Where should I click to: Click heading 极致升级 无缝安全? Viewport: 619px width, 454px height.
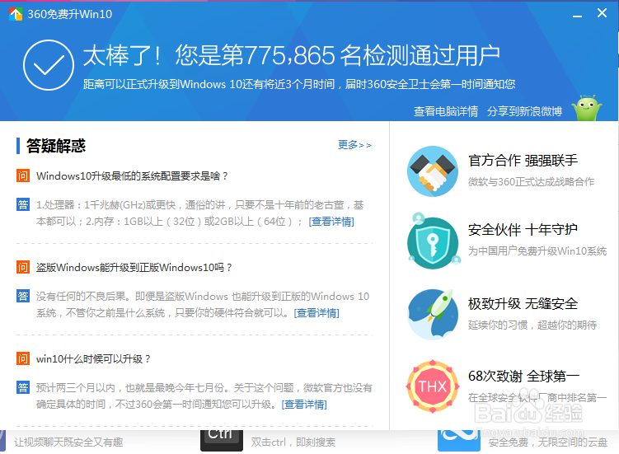523,303
